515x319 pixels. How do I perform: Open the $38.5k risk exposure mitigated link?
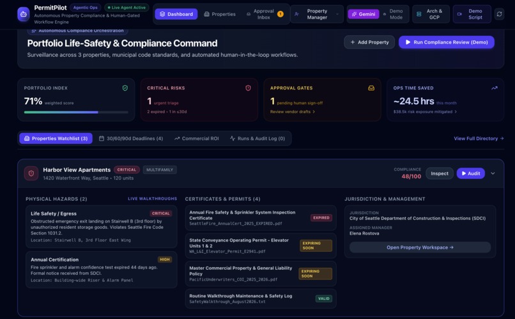click(x=425, y=112)
